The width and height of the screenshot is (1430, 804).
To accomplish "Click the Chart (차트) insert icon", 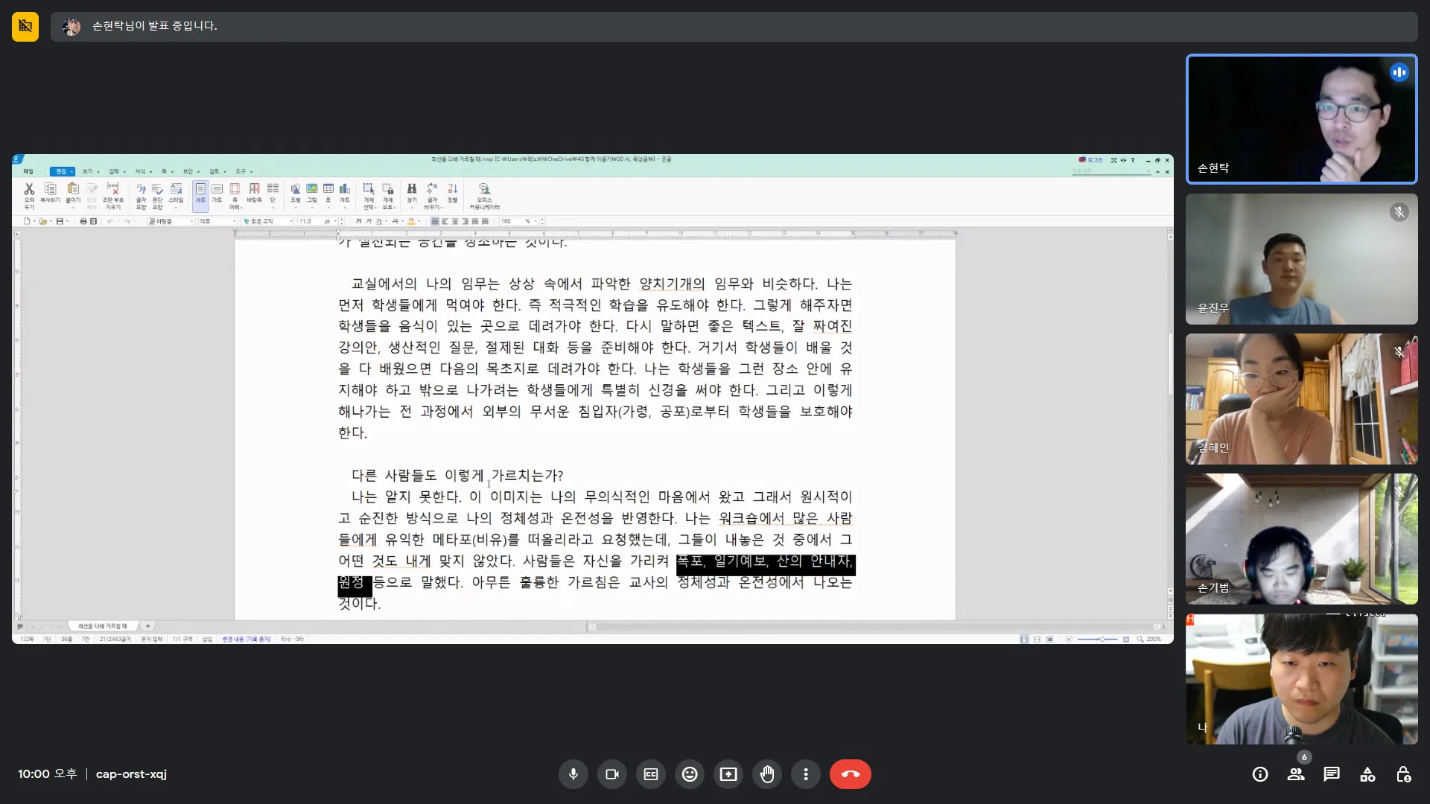I will click(345, 194).
